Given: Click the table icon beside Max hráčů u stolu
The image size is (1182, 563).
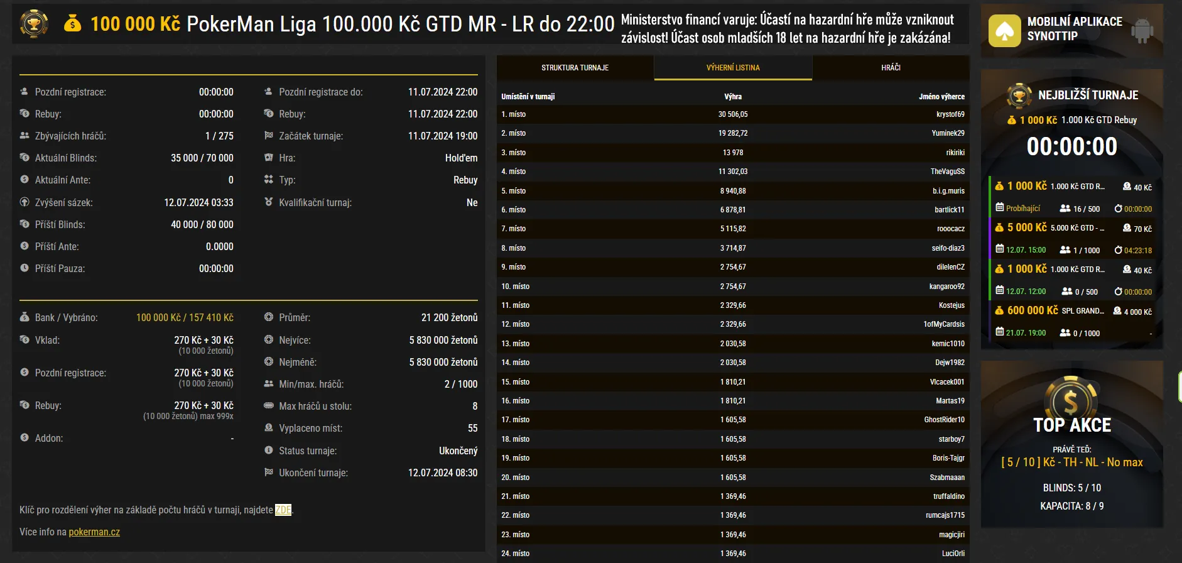Looking at the screenshot, I should [x=269, y=406].
